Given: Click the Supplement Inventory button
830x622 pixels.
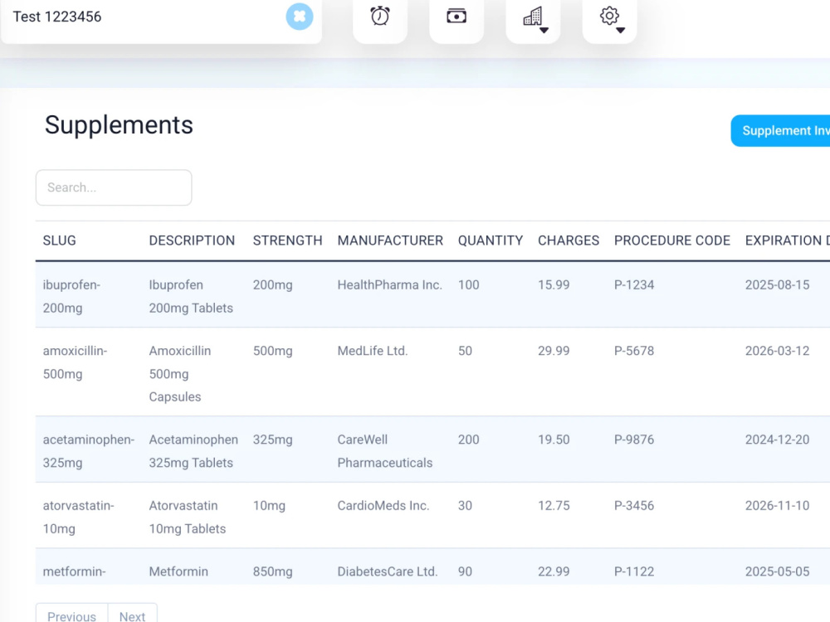Looking at the screenshot, I should (x=780, y=131).
